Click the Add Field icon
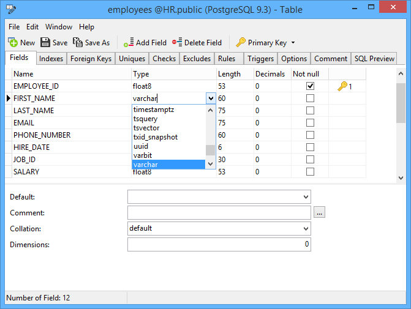The height and width of the screenshot is (309, 411). 129,42
